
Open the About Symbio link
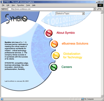coord(66,33)
